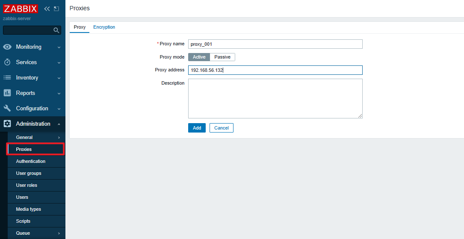This screenshot has height=239, width=464.
Task: Expand the General submenu arrow
Action: point(59,138)
